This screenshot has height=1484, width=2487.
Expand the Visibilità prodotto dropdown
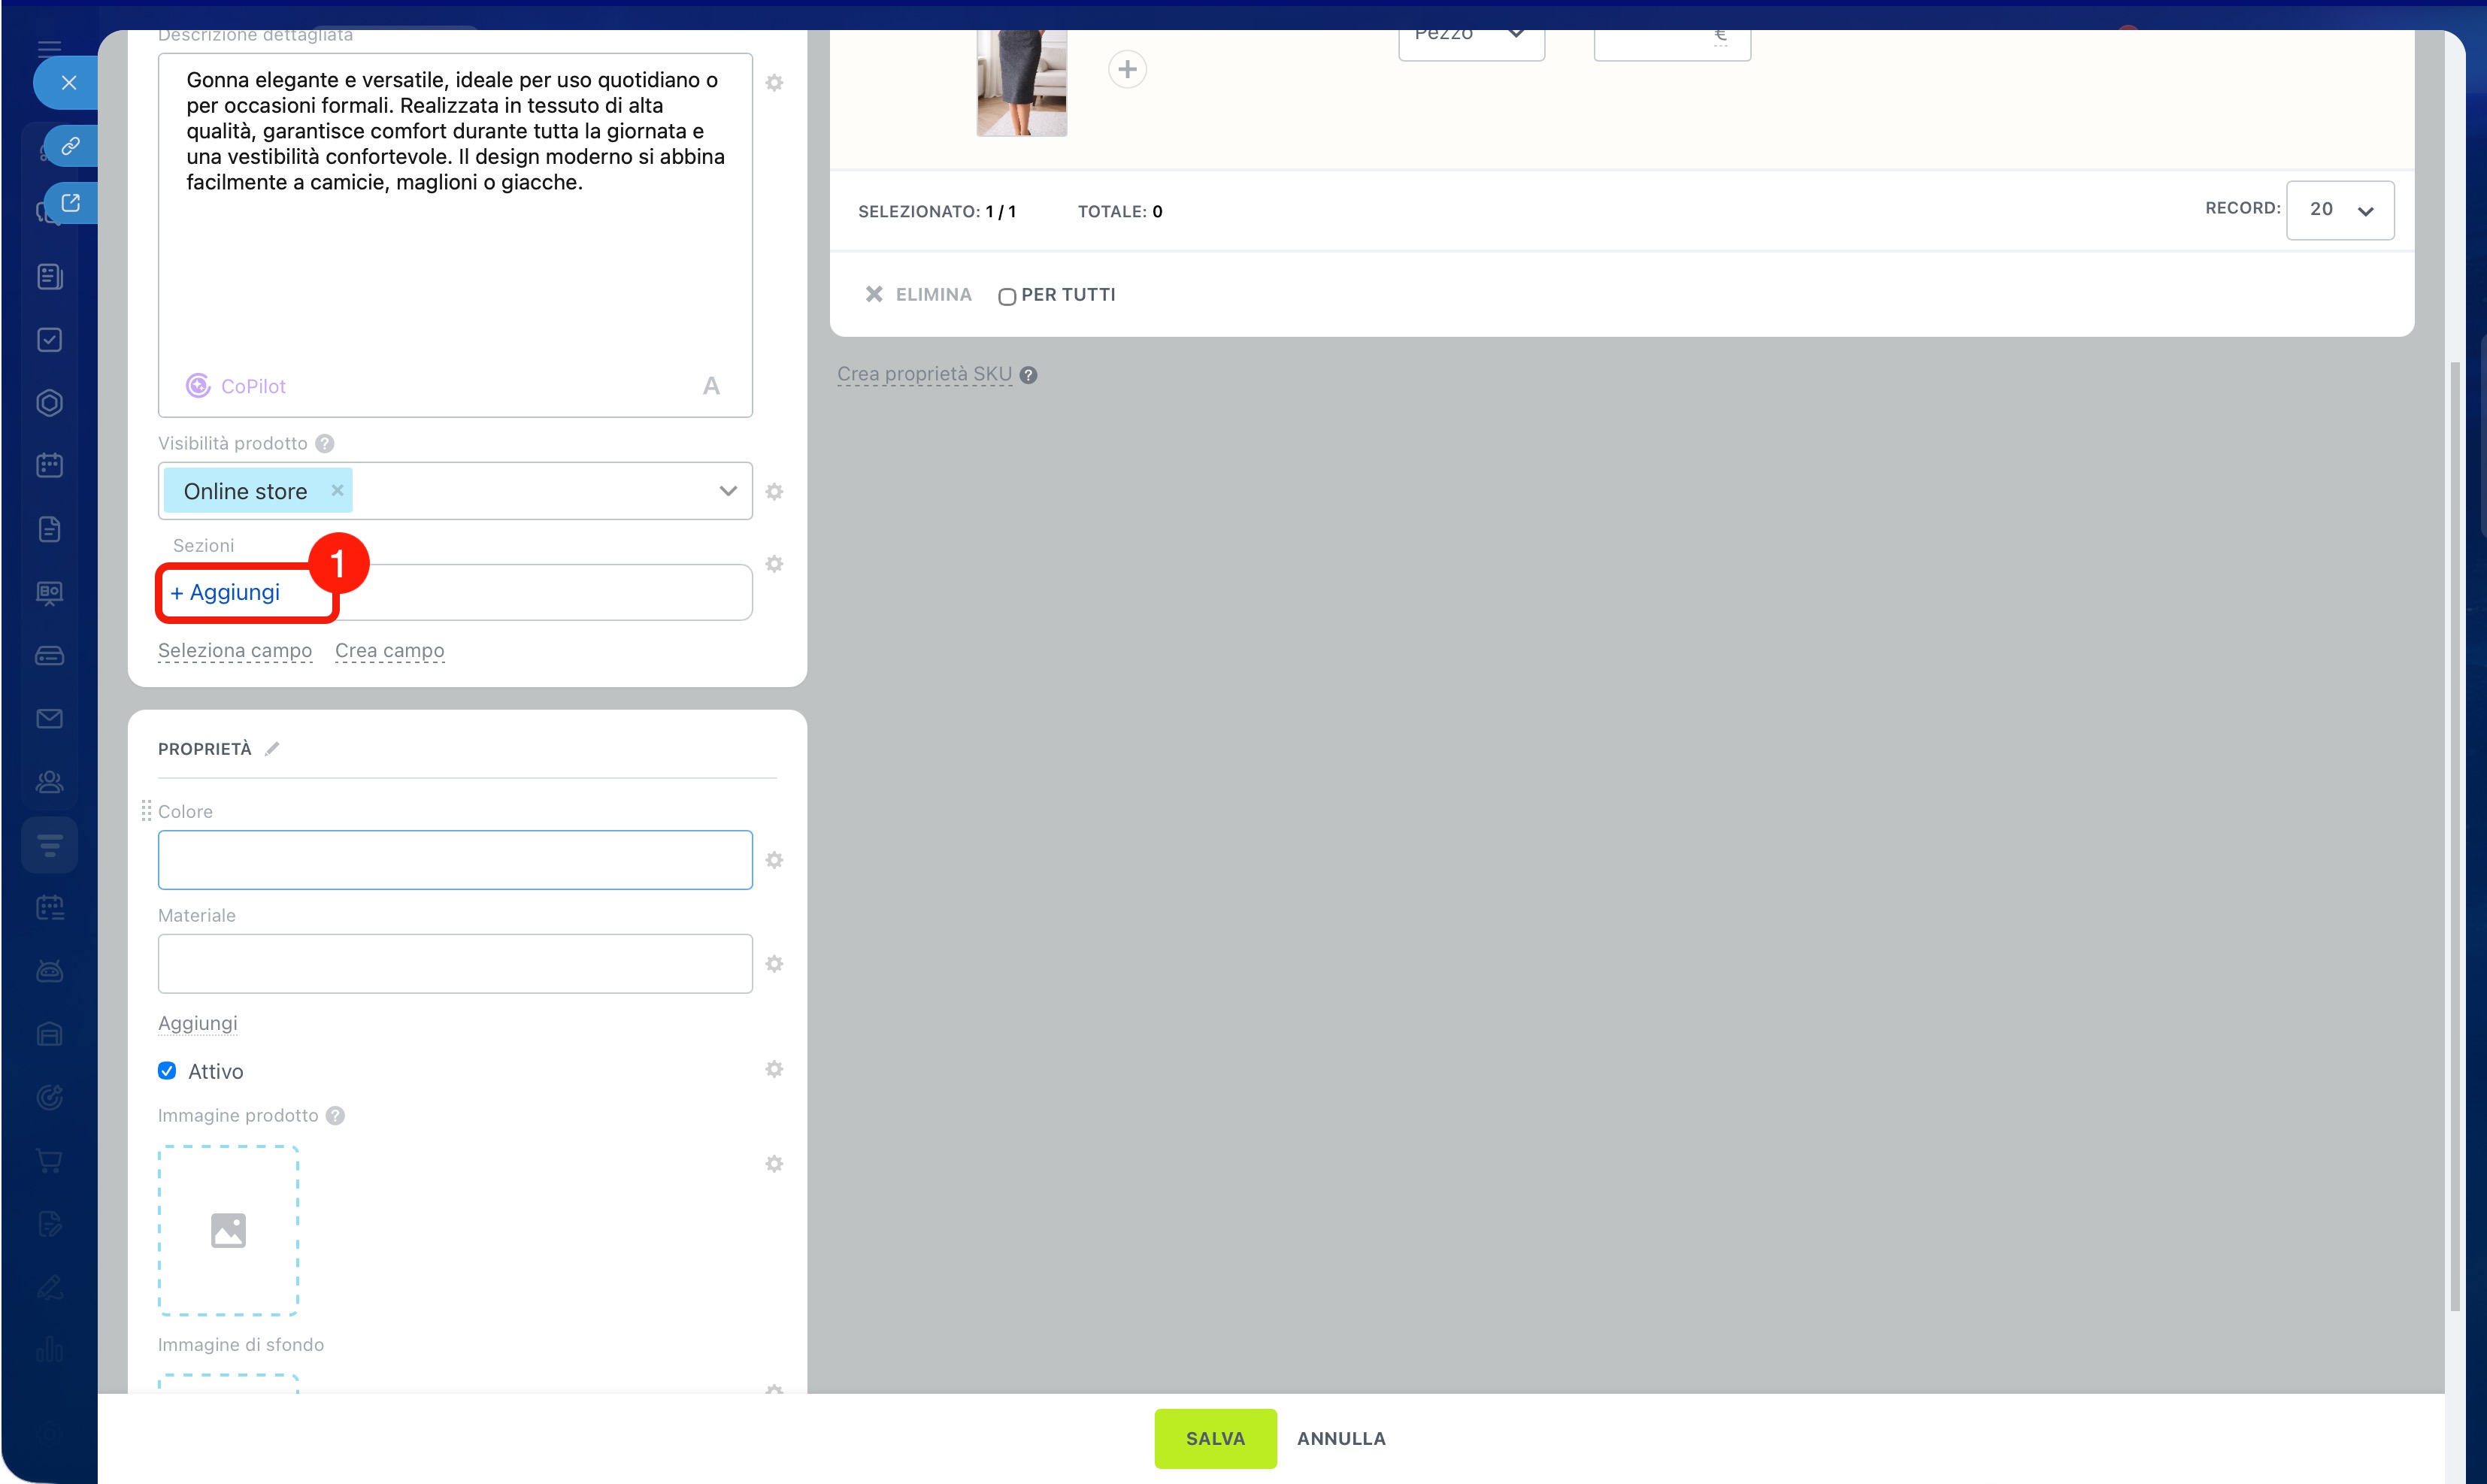(728, 491)
